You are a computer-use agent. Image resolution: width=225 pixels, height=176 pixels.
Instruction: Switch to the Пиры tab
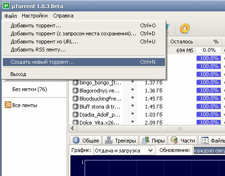(153, 140)
